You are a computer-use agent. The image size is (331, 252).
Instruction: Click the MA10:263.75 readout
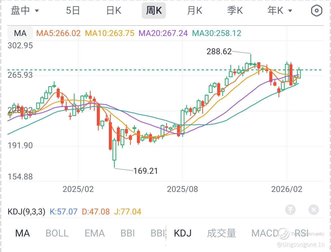pyautogui.click(x=110, y=33)
